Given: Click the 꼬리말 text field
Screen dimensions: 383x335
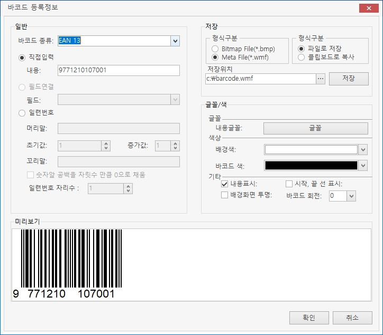Looking at the screenshot, I should 118,161.
